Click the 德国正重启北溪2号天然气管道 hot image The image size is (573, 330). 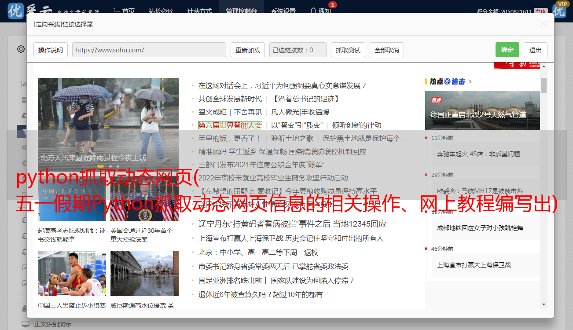pyautogui.click(x=482, y=110)
